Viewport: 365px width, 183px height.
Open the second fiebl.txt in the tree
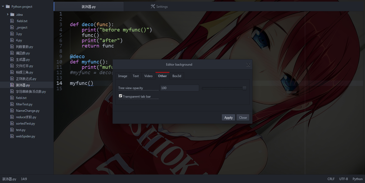[x=21, y=98]
